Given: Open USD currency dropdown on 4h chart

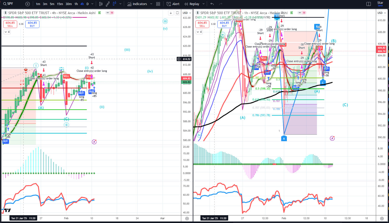Looking at the screenshot, I should coord(187,13).
